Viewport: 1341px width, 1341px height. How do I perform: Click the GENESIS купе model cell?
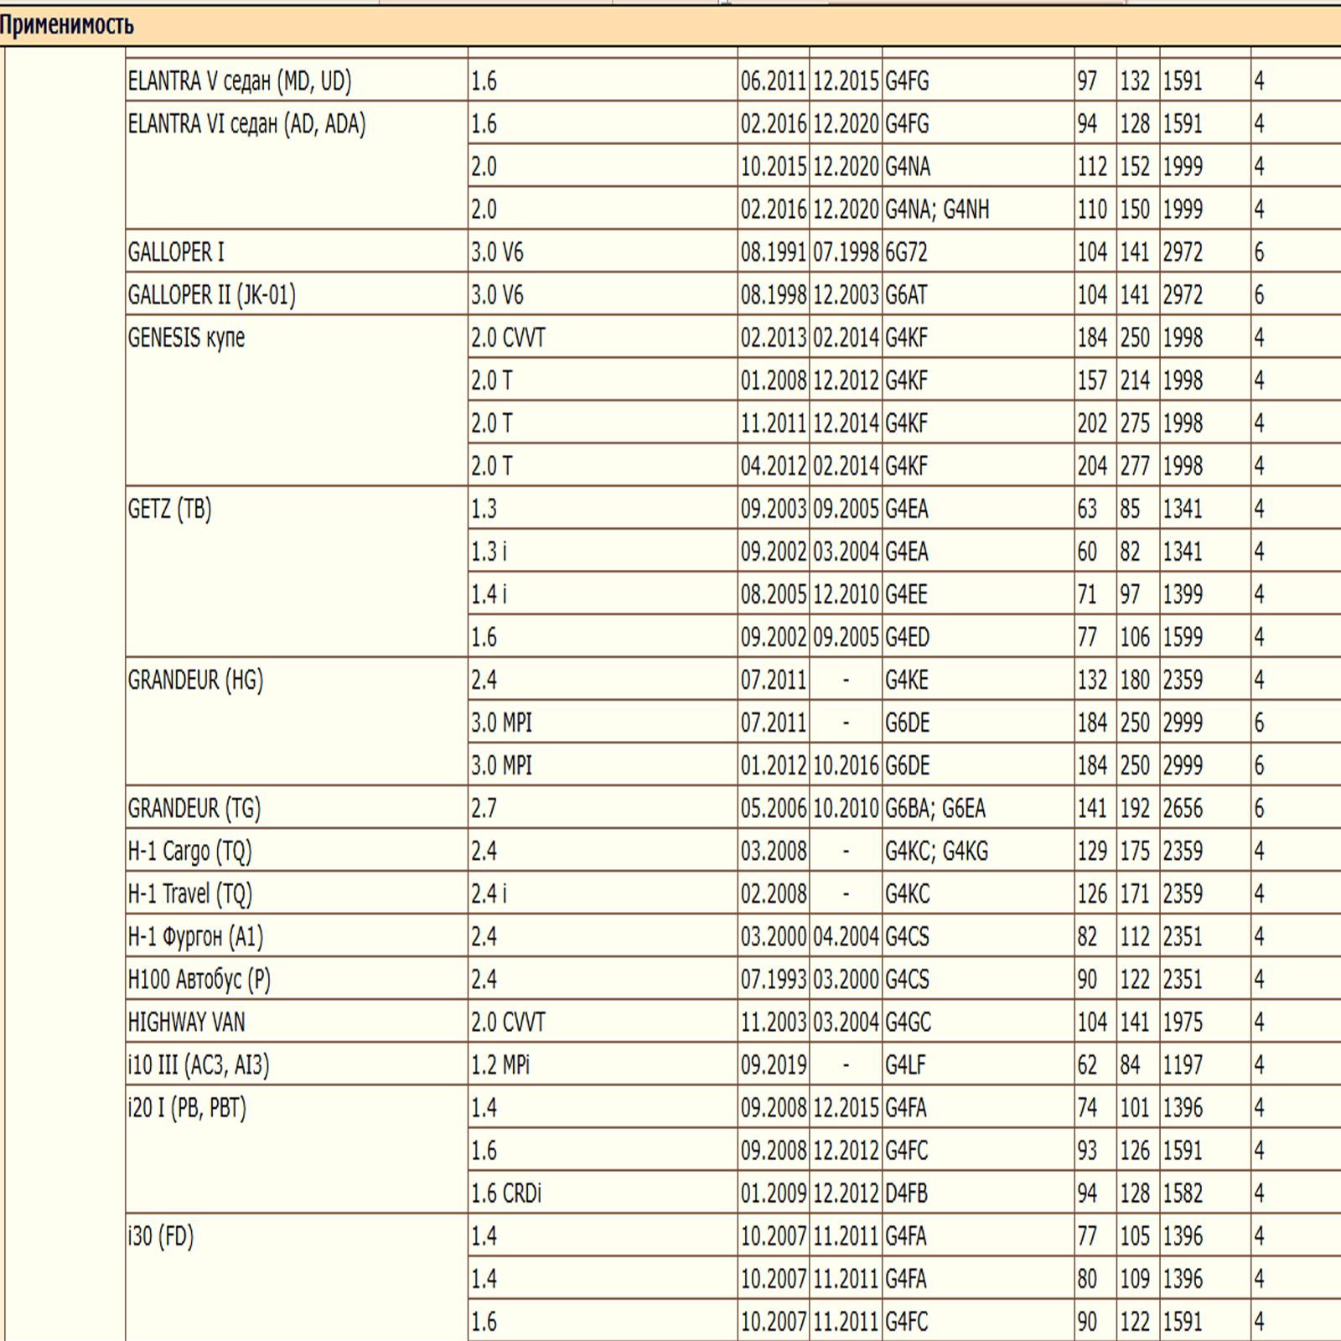pos(186,338)
